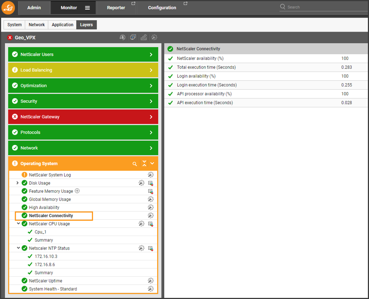Viewport: 369px width, 299px height.
Task: Search within Operating System layer
Action: coord(135,164)
